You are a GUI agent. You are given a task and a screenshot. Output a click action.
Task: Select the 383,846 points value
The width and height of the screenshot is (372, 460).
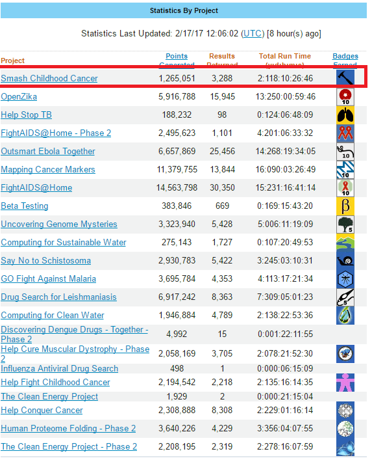177,206
